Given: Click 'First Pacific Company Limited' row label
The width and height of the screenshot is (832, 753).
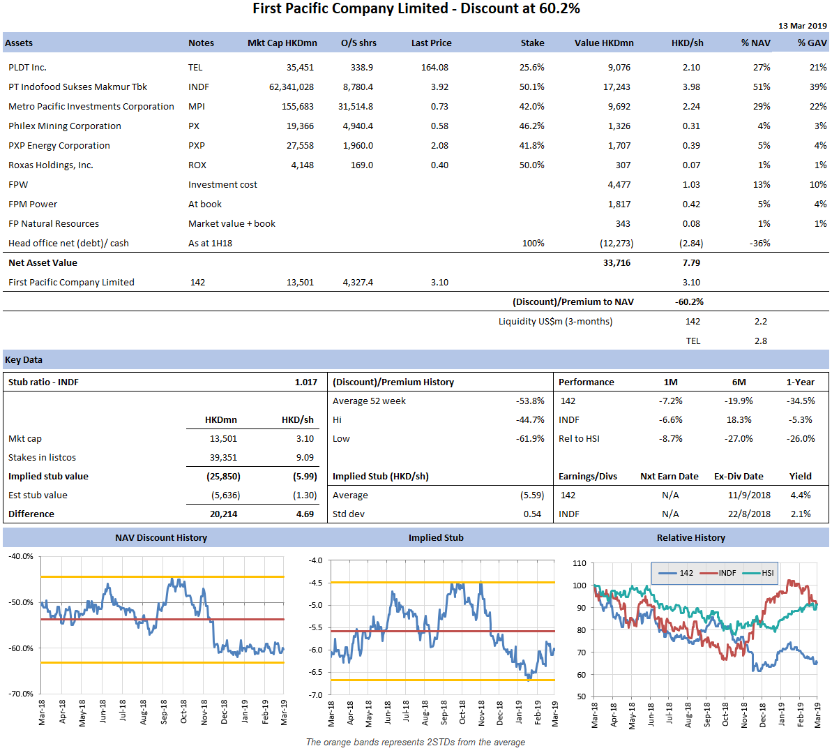Looking at the screenshot, I should pyautogui.click(x=71, y=283).
